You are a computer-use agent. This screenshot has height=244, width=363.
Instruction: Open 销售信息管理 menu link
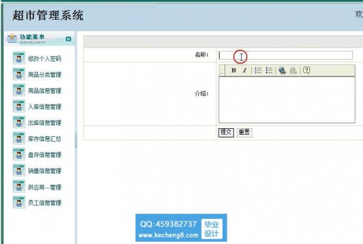[x=45, y=171]
